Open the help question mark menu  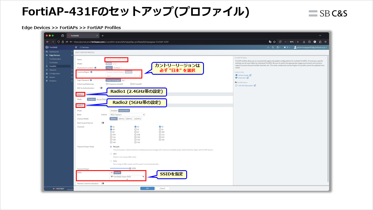pos(278,47)
